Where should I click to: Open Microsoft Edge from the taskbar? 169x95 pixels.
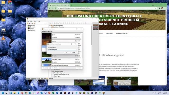[x=30, y=93]
